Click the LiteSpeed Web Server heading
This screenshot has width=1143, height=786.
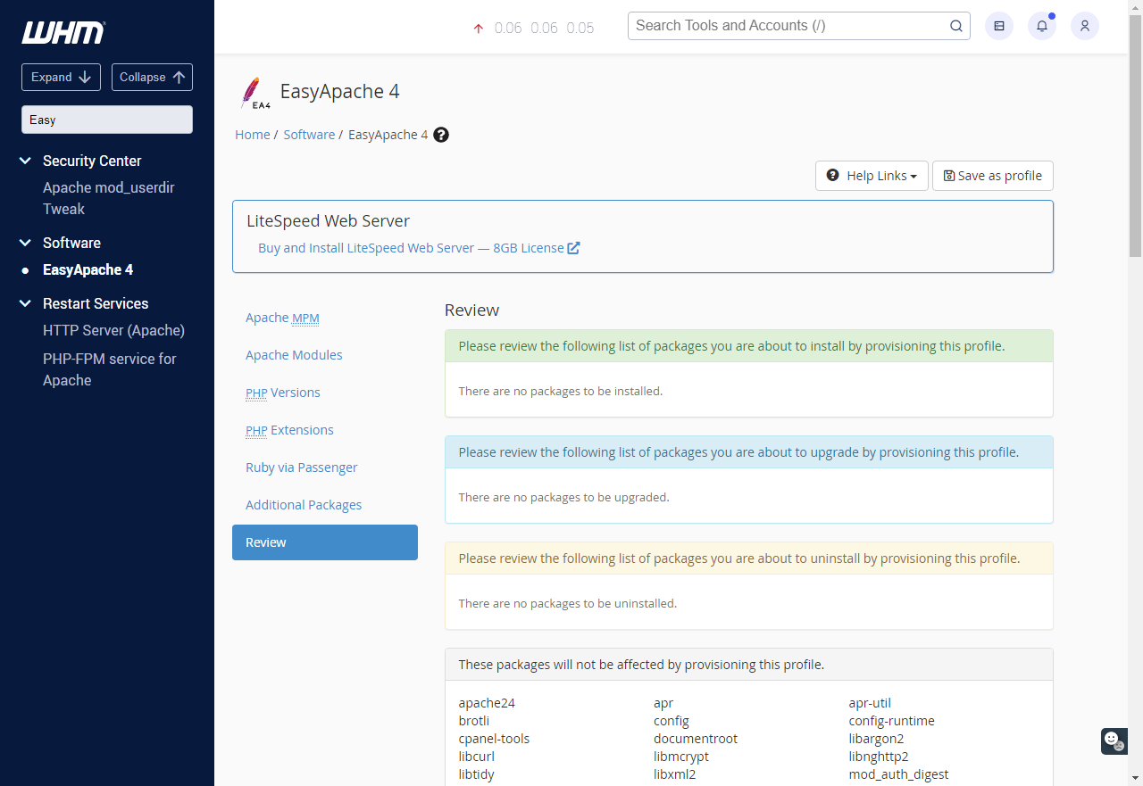pos(329,220)
